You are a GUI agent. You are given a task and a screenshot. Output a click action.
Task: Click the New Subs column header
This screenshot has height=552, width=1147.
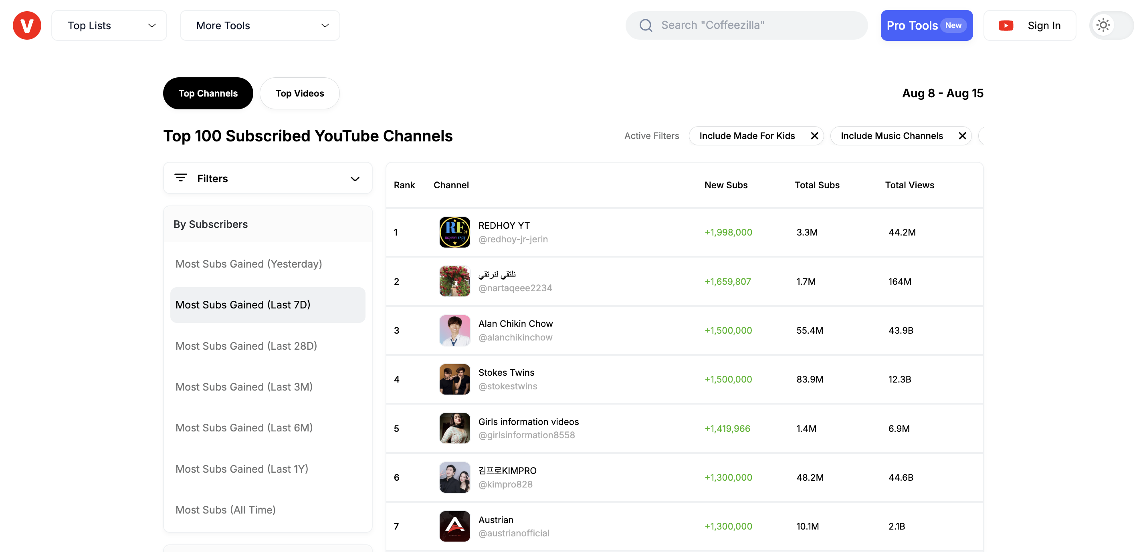point(726,185)
